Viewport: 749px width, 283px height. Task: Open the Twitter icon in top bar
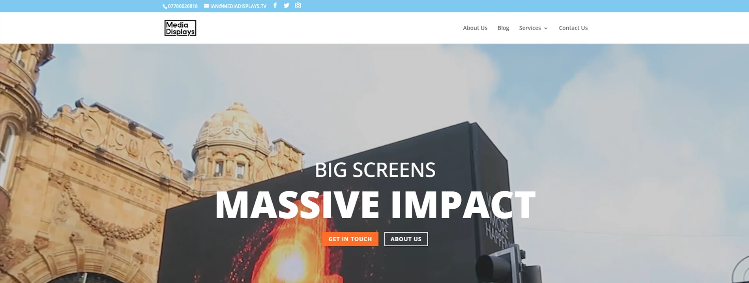pyautogui.click(x=286, y=6)
